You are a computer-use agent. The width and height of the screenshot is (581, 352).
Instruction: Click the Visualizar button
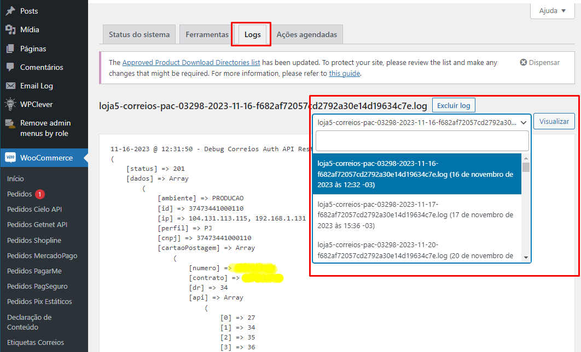pos(554,121)
